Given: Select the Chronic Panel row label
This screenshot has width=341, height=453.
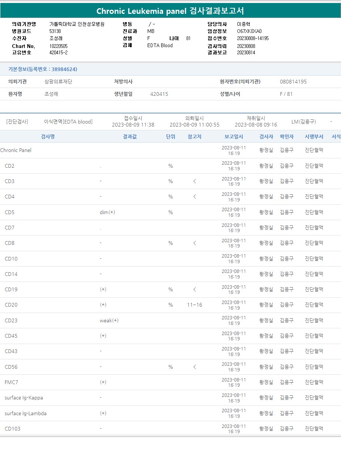Looking at the screenshot, I should [16, 150].
